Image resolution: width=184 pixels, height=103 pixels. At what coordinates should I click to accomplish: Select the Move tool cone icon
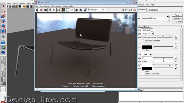click(3, 21)
